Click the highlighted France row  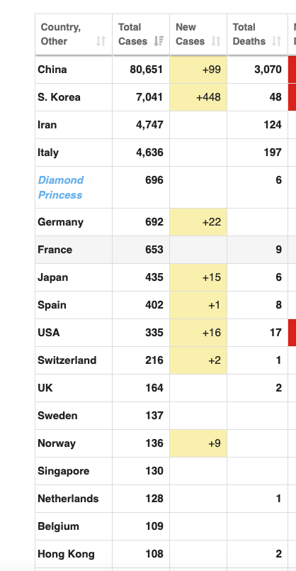coord(166,250)
